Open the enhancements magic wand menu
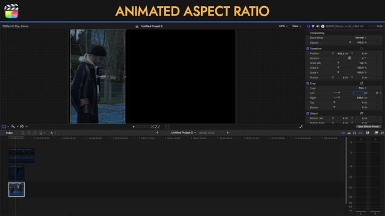The image size is (385, 216). tap(14, 127)
